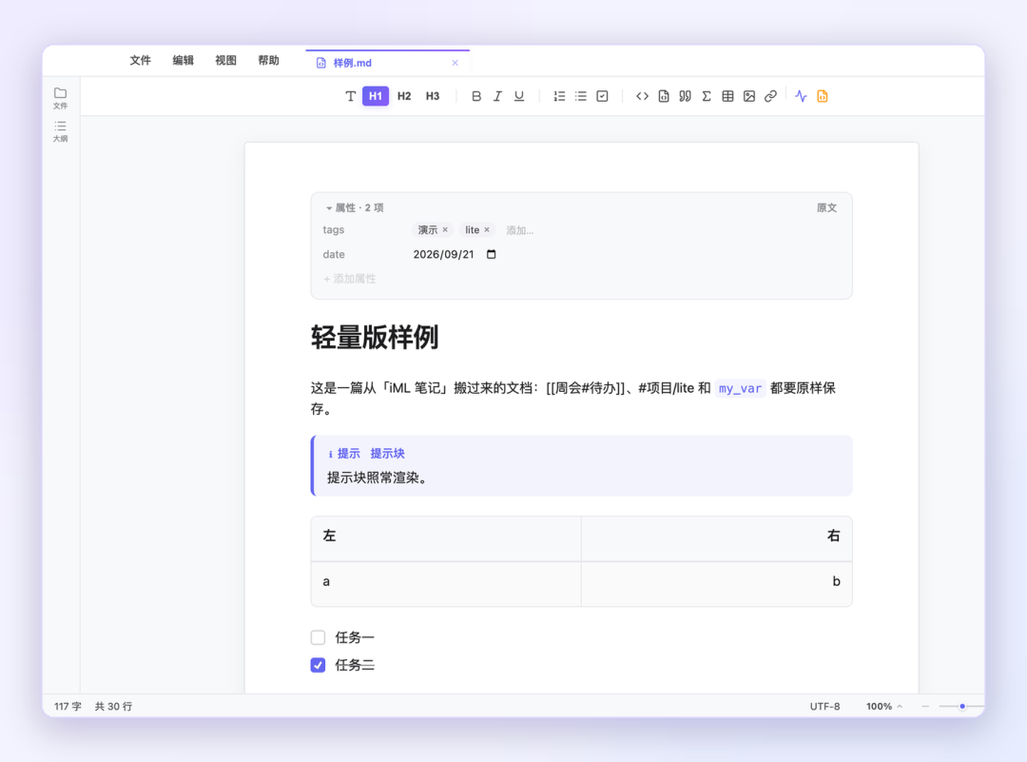Toggle the H1 heading button
Viewport: 1027px width, 762px height.
pos(376,96)
